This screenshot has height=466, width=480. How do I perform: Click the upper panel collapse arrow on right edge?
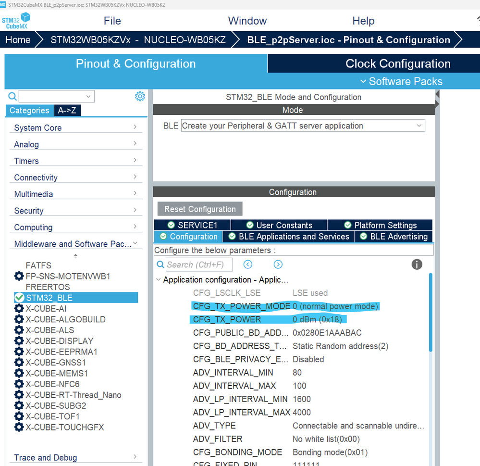click(x=437, y=94)
